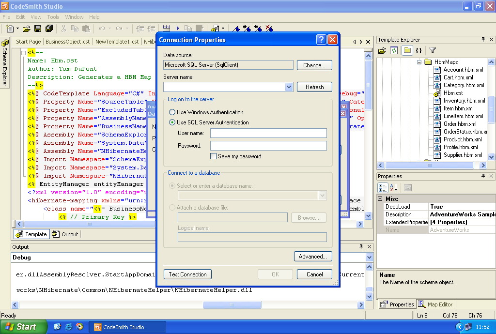Viewport: 496px width, 334px height.
Task: Click the decrease indent toolbar icon
Action: point(140,29)
